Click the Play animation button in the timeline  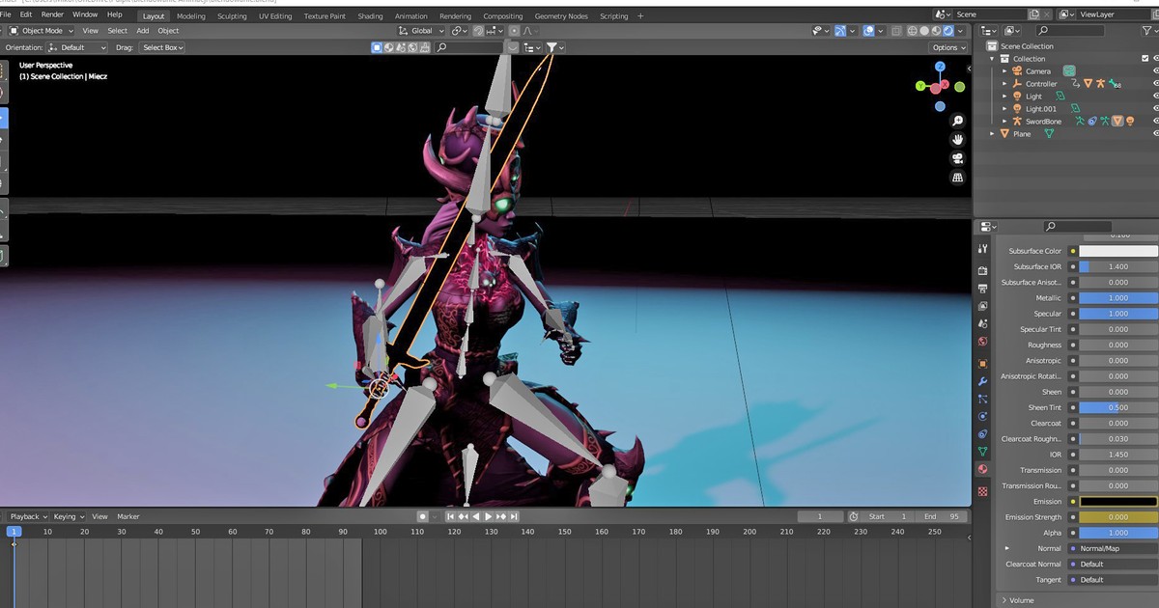tap(491, 515)
